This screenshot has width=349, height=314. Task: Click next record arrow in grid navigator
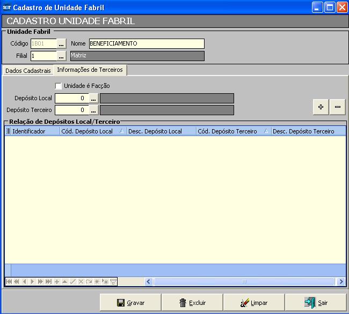coord(32,282)
